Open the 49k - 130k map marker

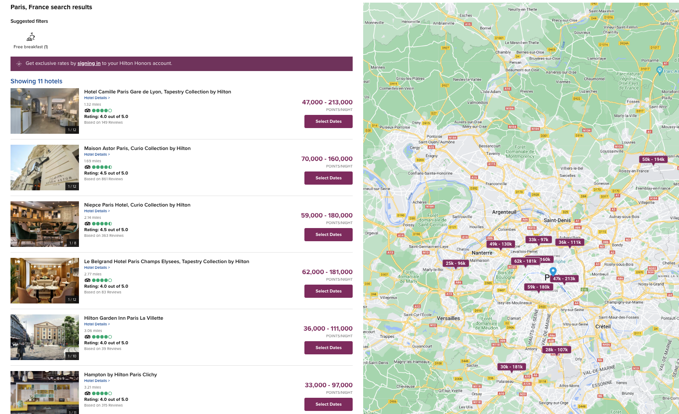pos(500,244)
